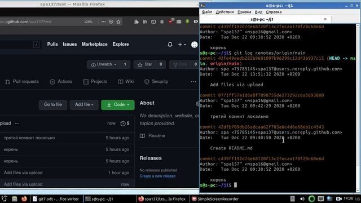Open the green Code dropdown
This screenshot has width=361, height=203.
pos(118,105)
